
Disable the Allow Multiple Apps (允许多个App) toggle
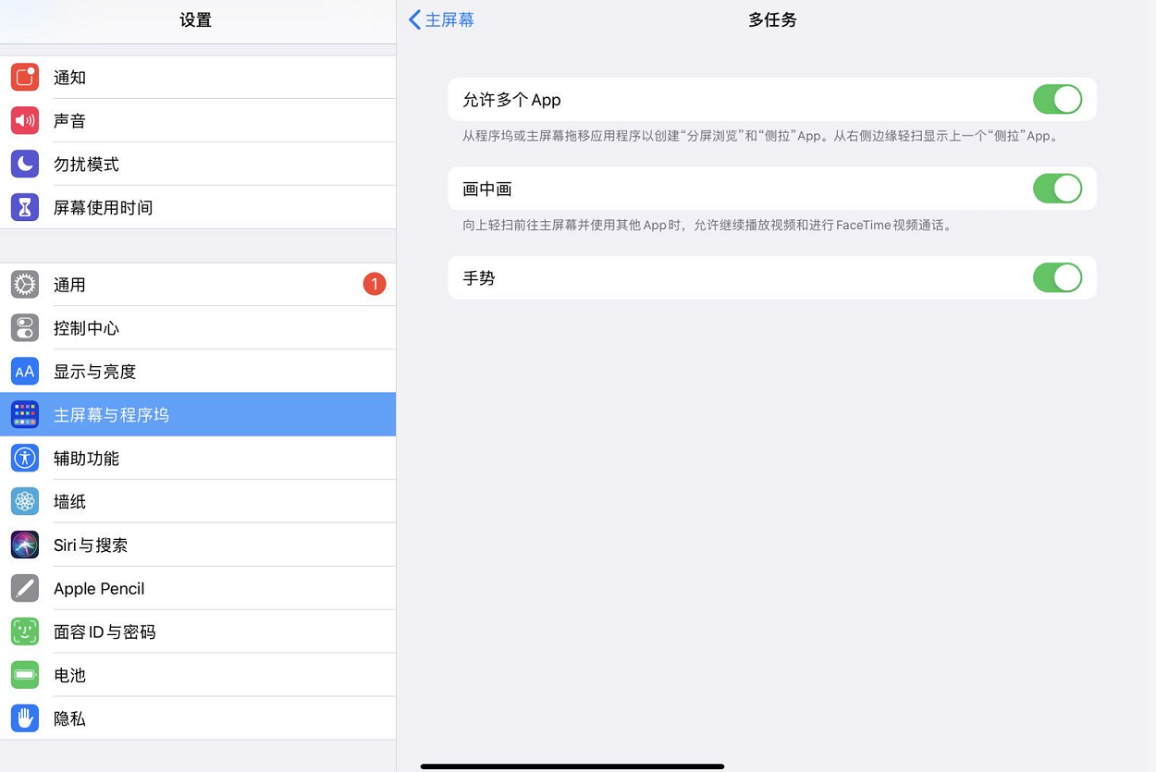pyautogui.click(x=1057, y=99)
